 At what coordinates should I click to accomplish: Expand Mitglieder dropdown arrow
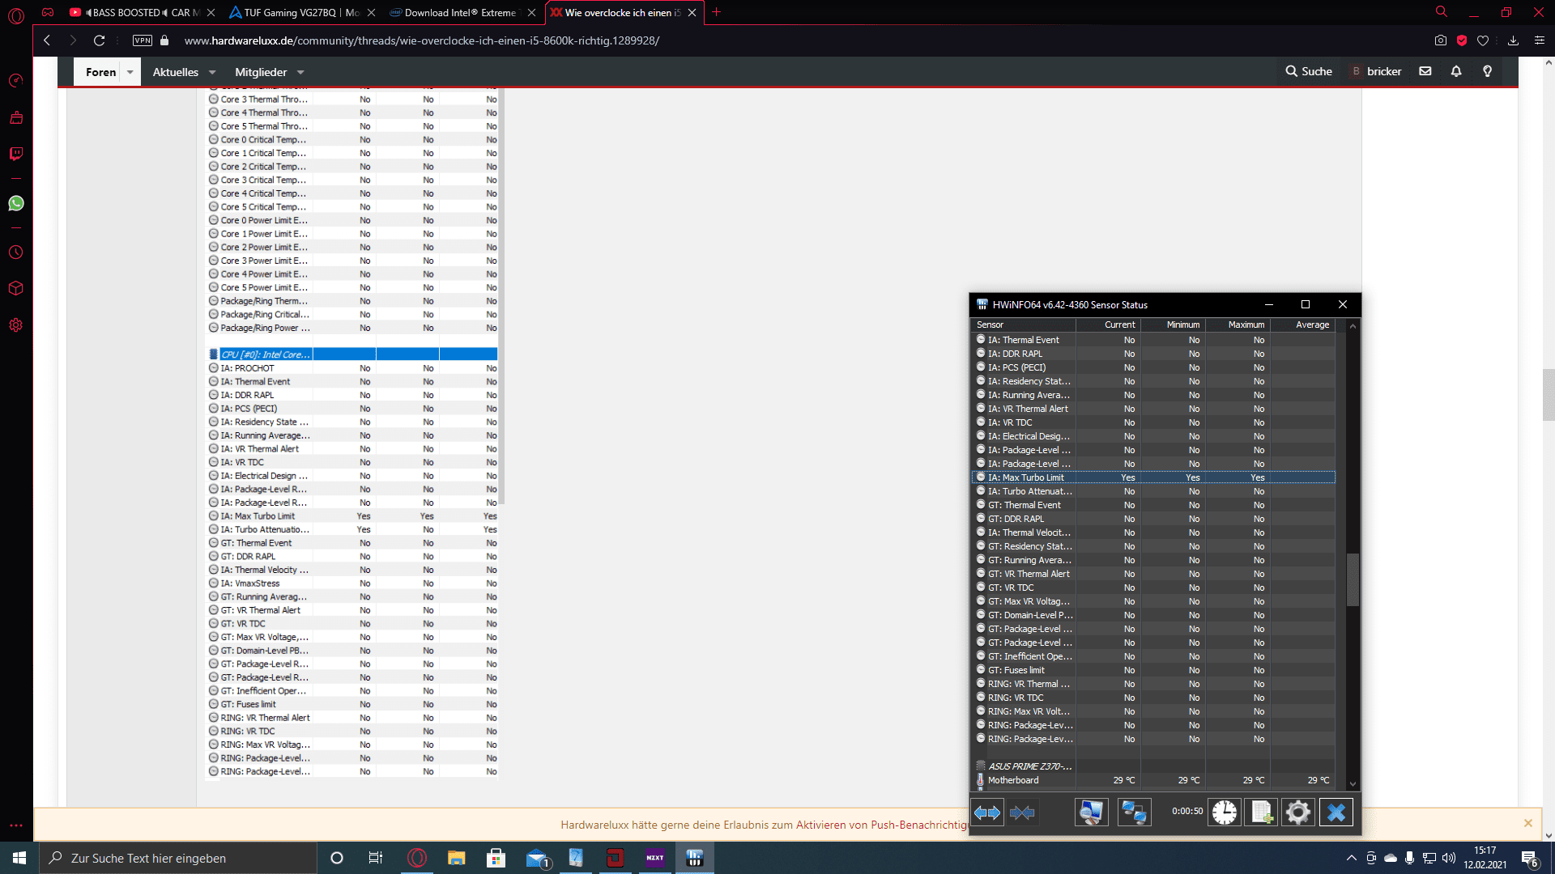[x=300, y=72]
